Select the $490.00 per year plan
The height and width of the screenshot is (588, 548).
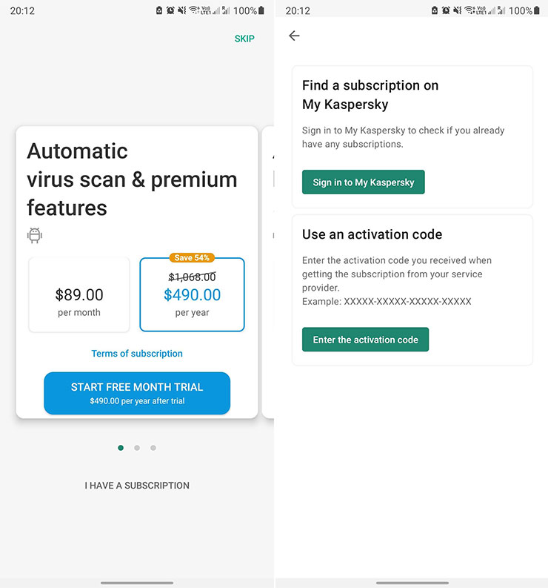(x=192, y=295)
